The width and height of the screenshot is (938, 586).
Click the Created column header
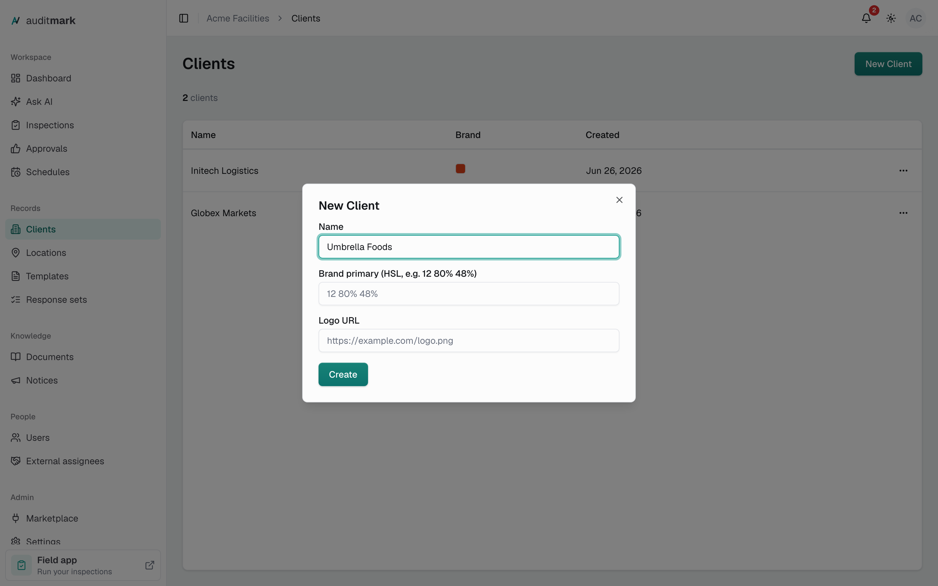click(x=602, y=135)
